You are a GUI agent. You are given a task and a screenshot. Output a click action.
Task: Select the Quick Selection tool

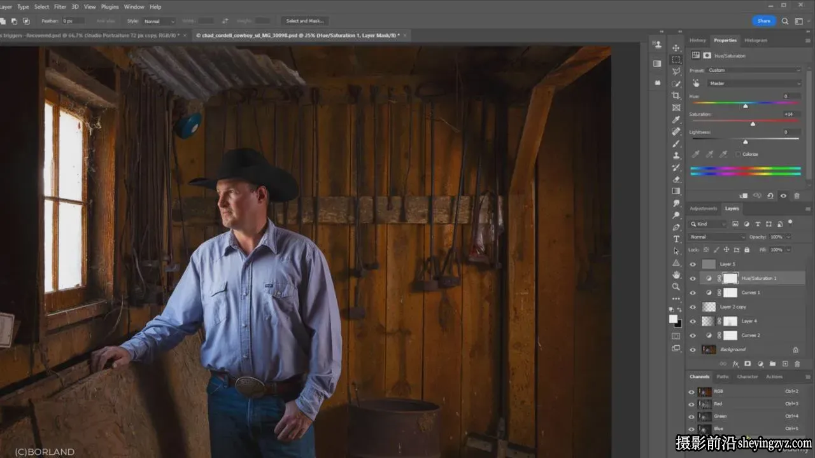[676, 84]
